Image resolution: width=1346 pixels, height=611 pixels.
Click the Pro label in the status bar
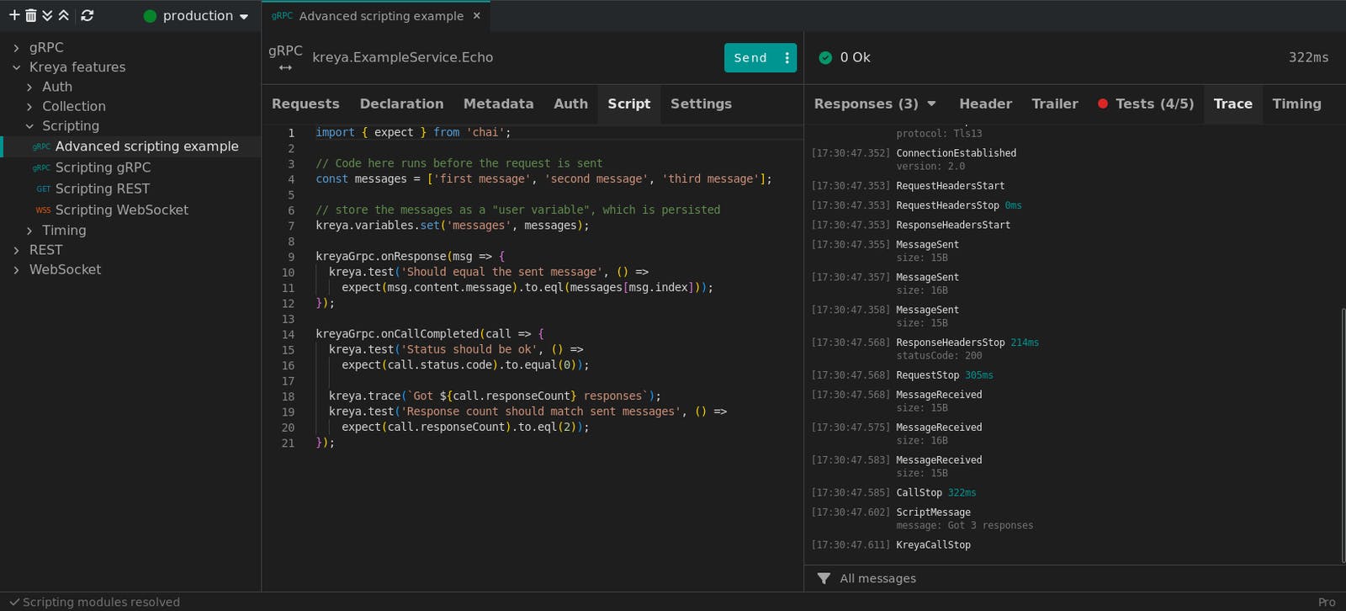pyautogui.click(x=1327, y=602)
